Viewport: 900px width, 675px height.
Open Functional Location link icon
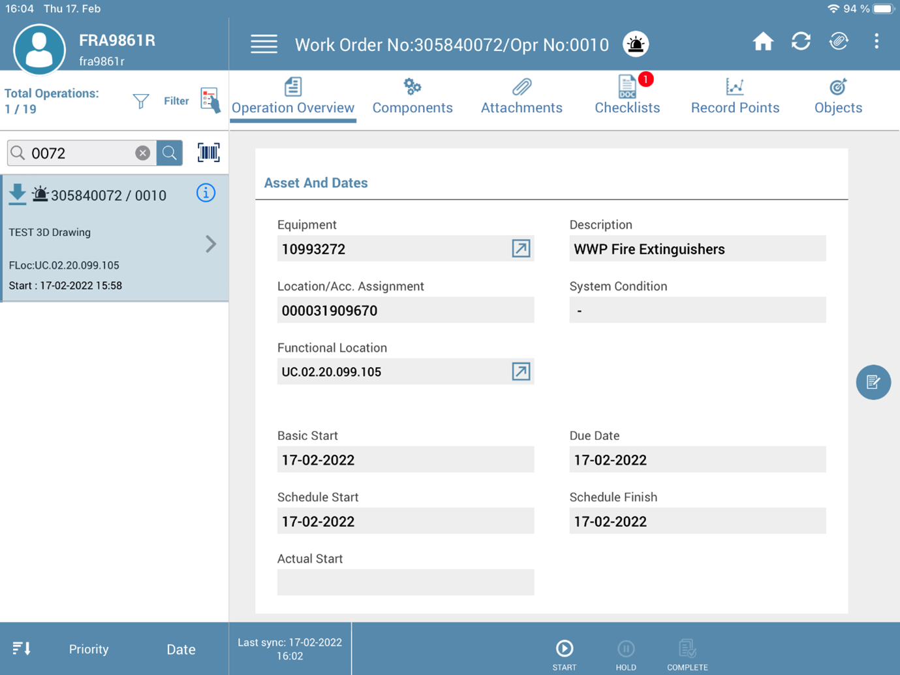tap(520, 371)
